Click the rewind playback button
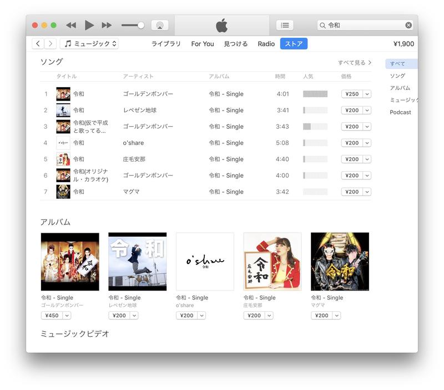 (71, 25)
